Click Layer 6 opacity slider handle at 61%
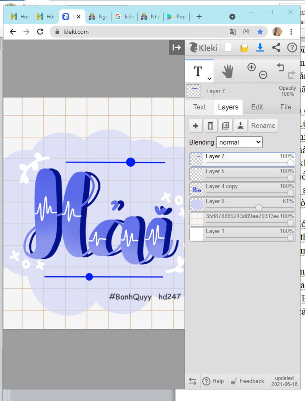This screenshot has width=305, height=401. click(x=259, y=208)
